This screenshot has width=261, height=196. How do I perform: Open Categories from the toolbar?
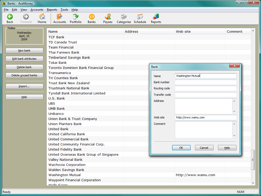124,17
